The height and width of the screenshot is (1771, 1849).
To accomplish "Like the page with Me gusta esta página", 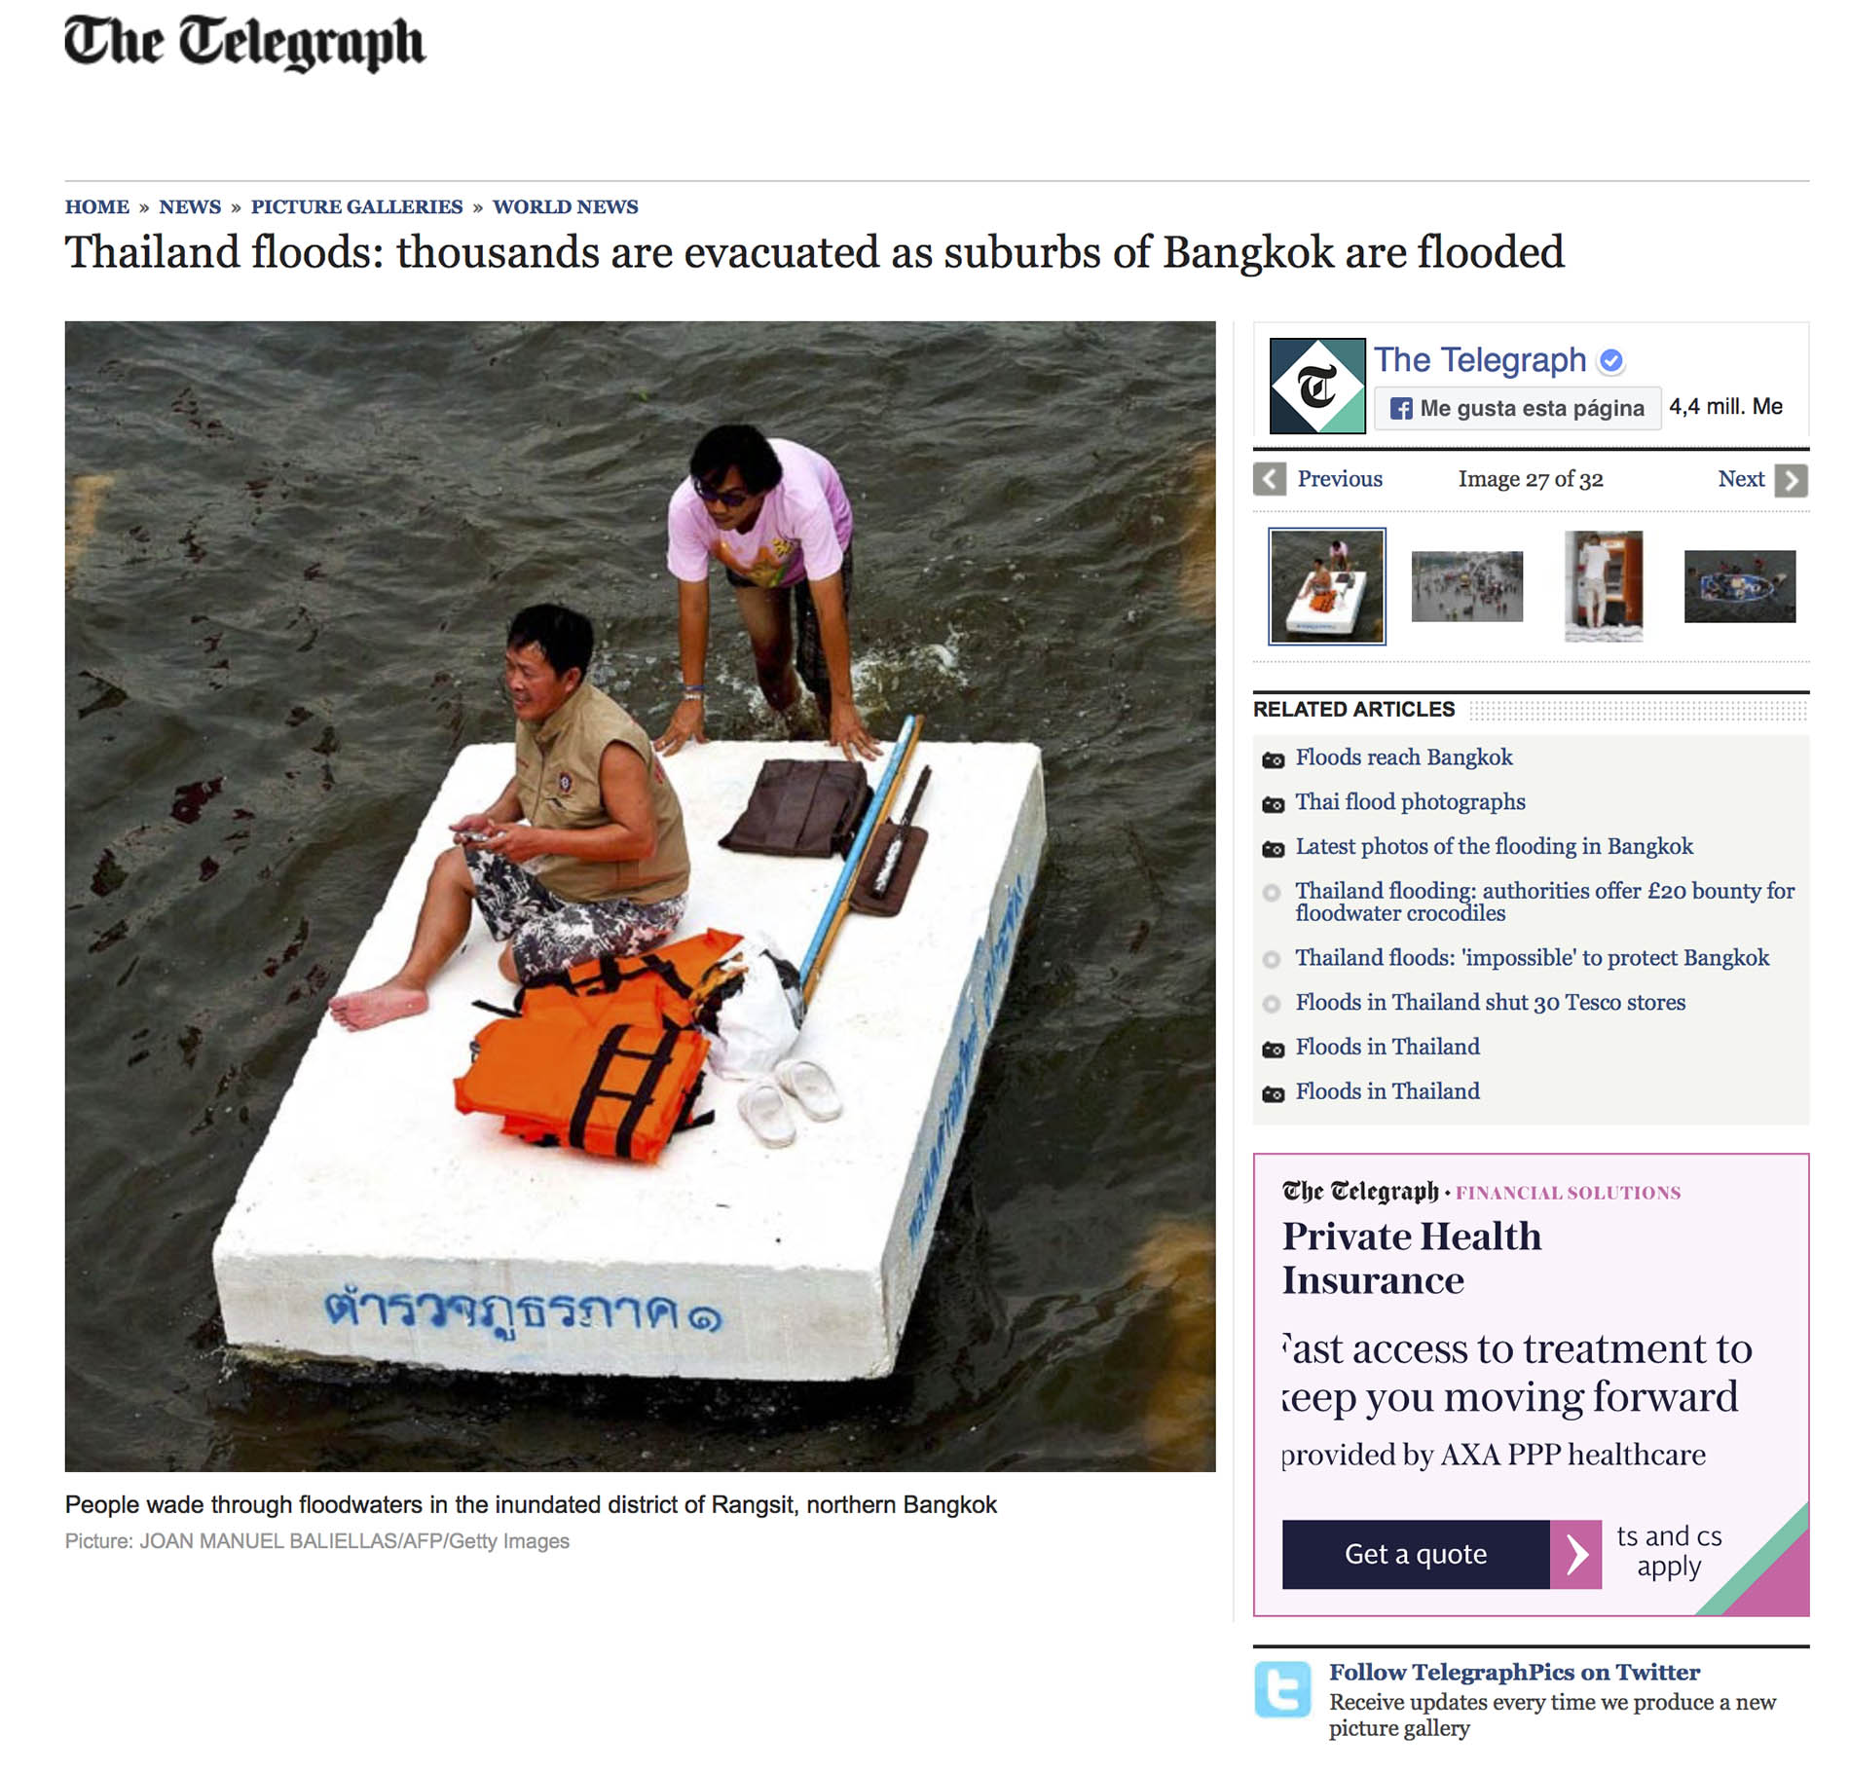I will pyautogui.click(x=1517, y=408).
